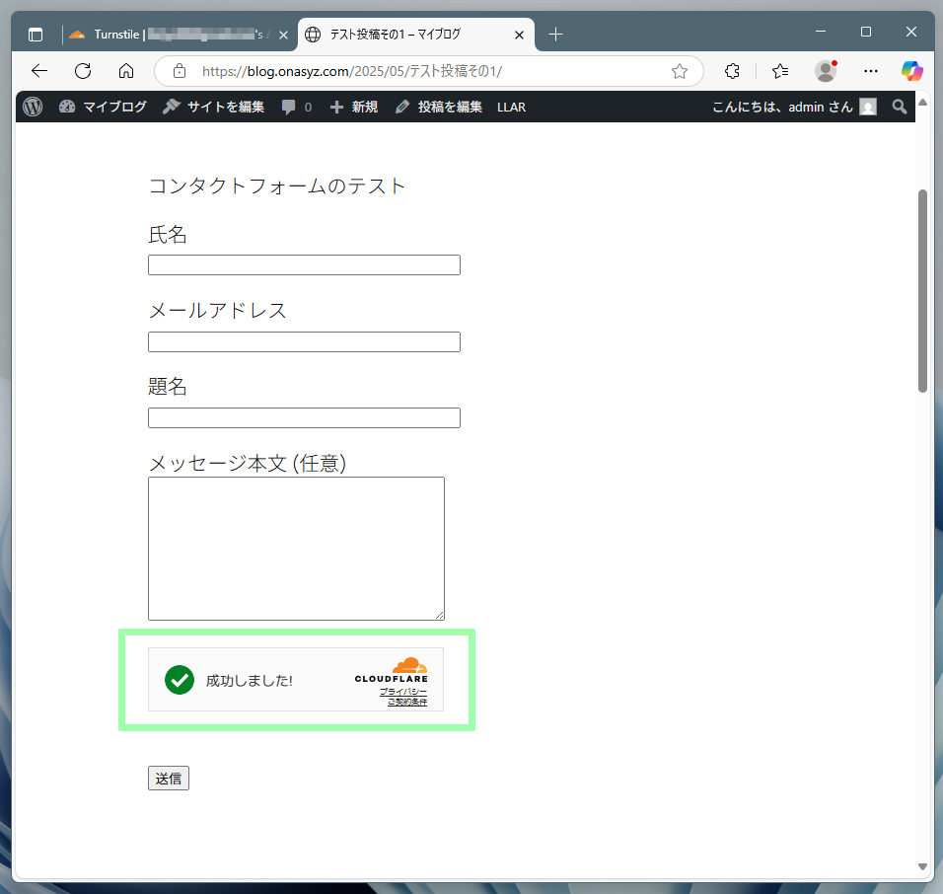Click 投稿を編集 in the admin bar
The height and width of the screenshot is (894, 943).
click(x=439, y=107)
